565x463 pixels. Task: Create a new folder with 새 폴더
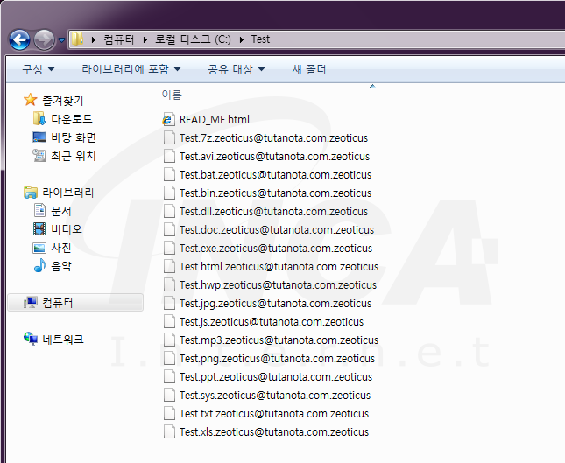309,69
